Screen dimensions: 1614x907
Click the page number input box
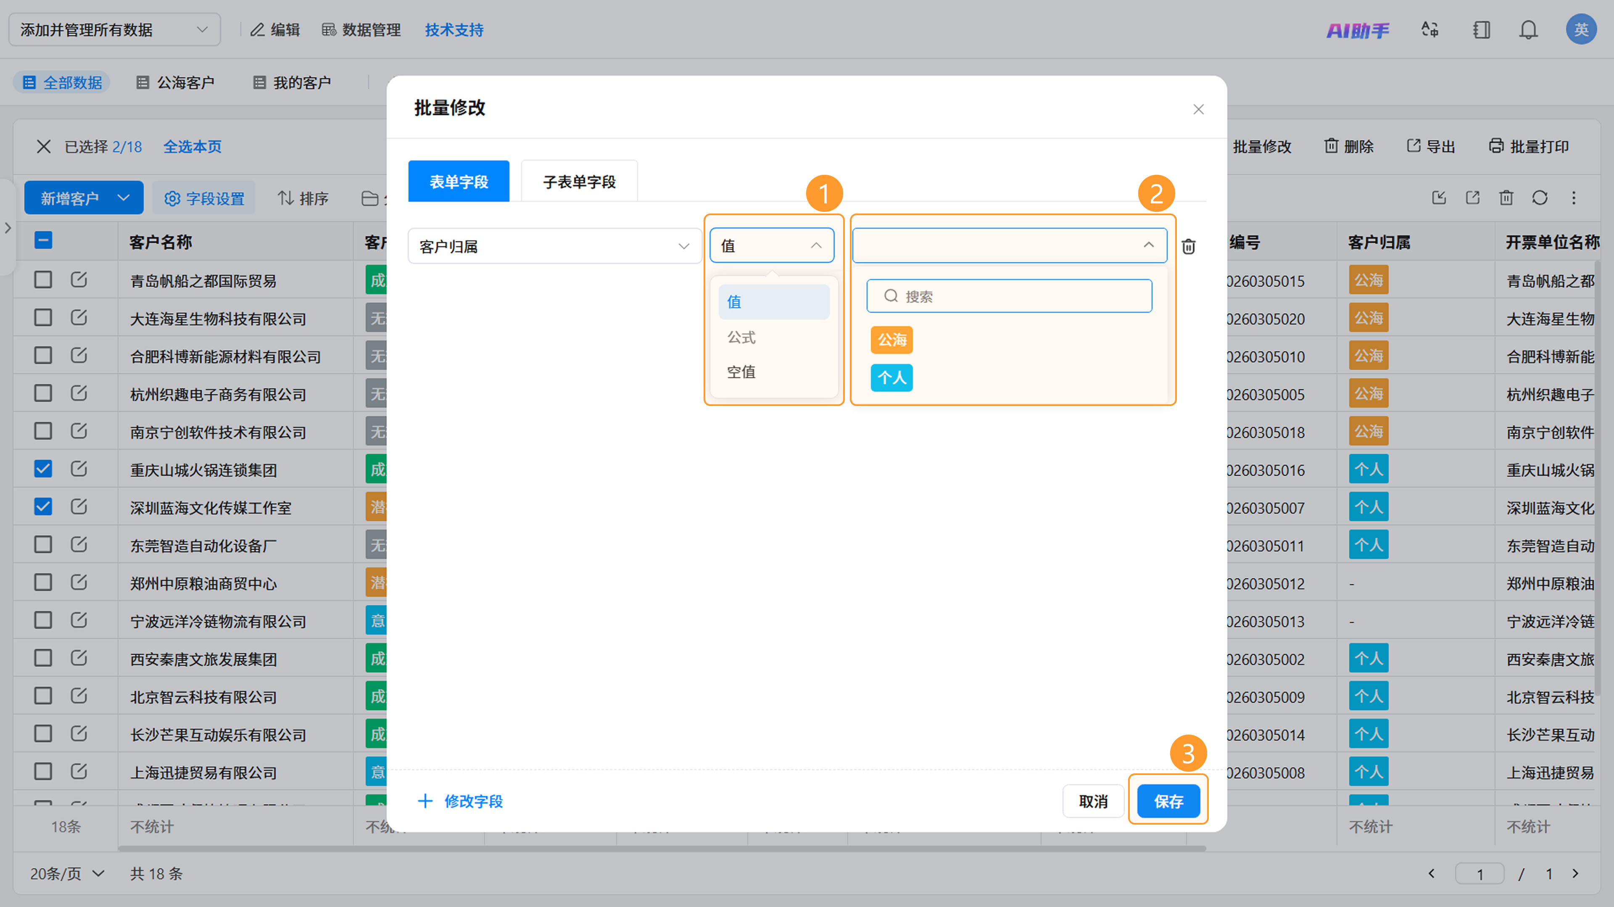coord(1480,873)
